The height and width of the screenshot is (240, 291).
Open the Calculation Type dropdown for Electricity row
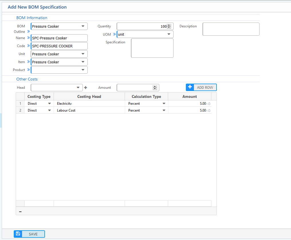[x=164, y=103]
